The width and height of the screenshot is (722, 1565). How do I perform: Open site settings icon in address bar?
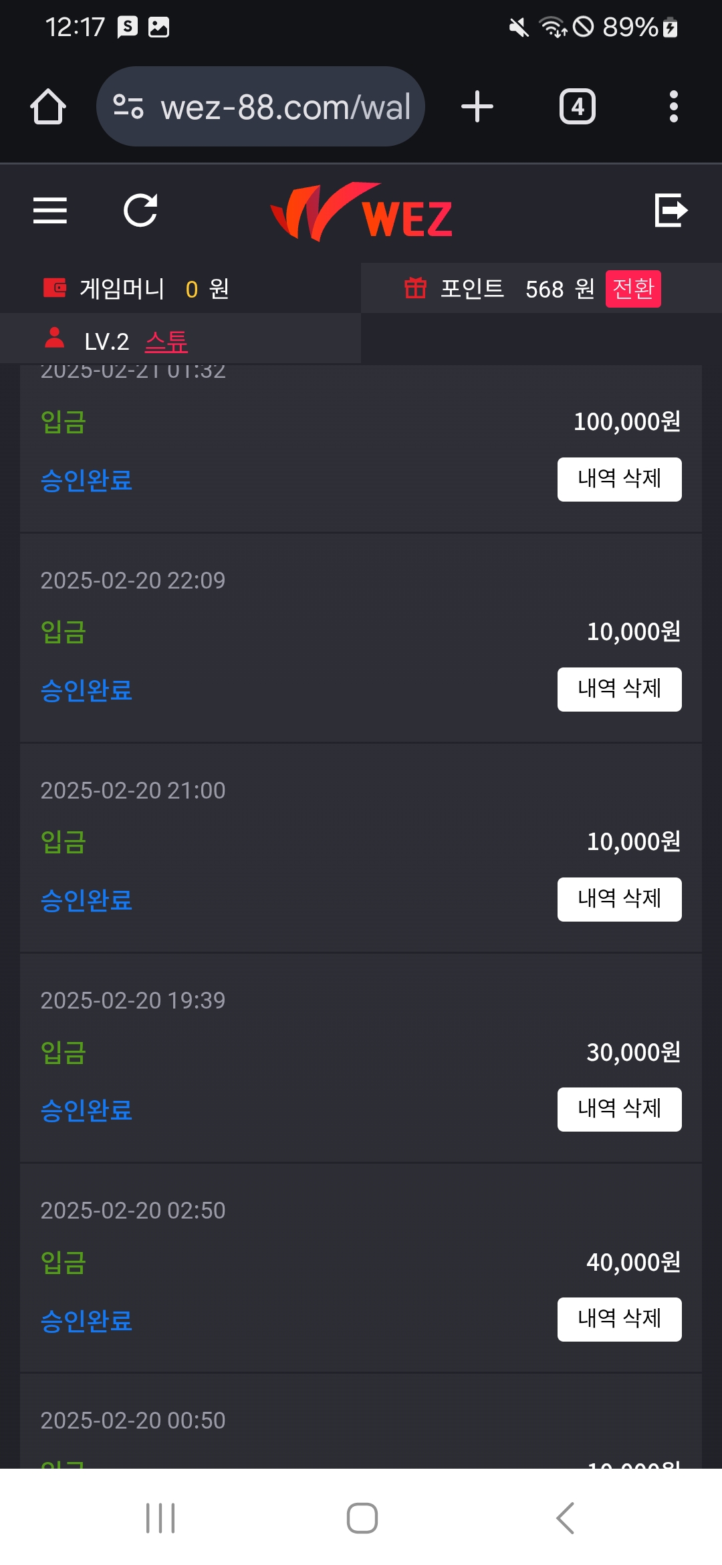[x=128, y=106]
